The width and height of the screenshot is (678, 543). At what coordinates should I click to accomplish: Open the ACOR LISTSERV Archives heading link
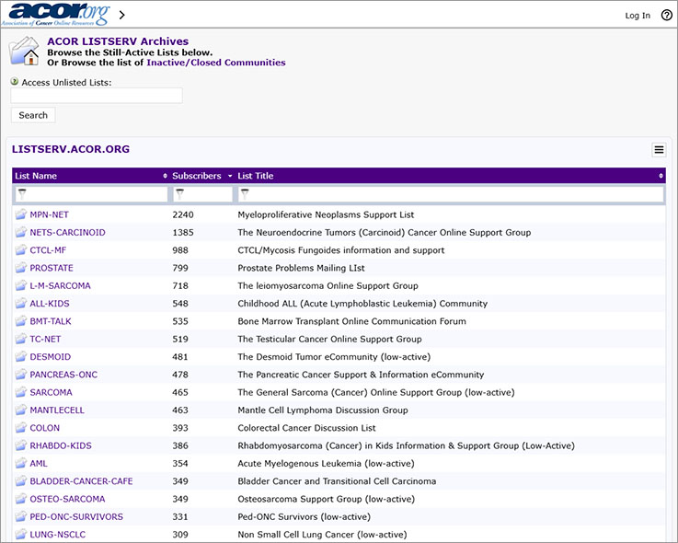tap(118, 41)
